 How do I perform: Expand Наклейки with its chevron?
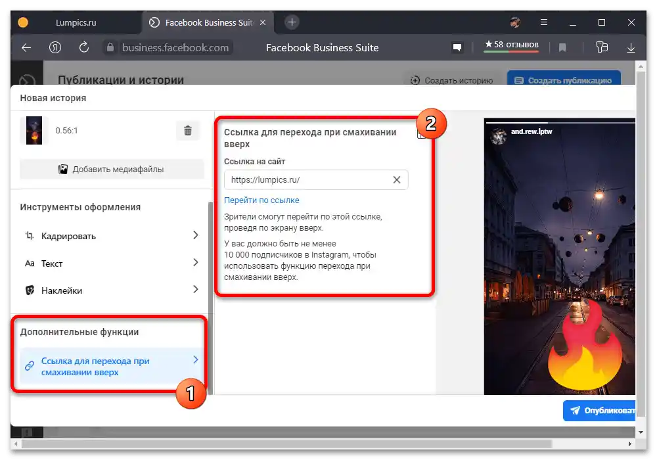point(196,290)
